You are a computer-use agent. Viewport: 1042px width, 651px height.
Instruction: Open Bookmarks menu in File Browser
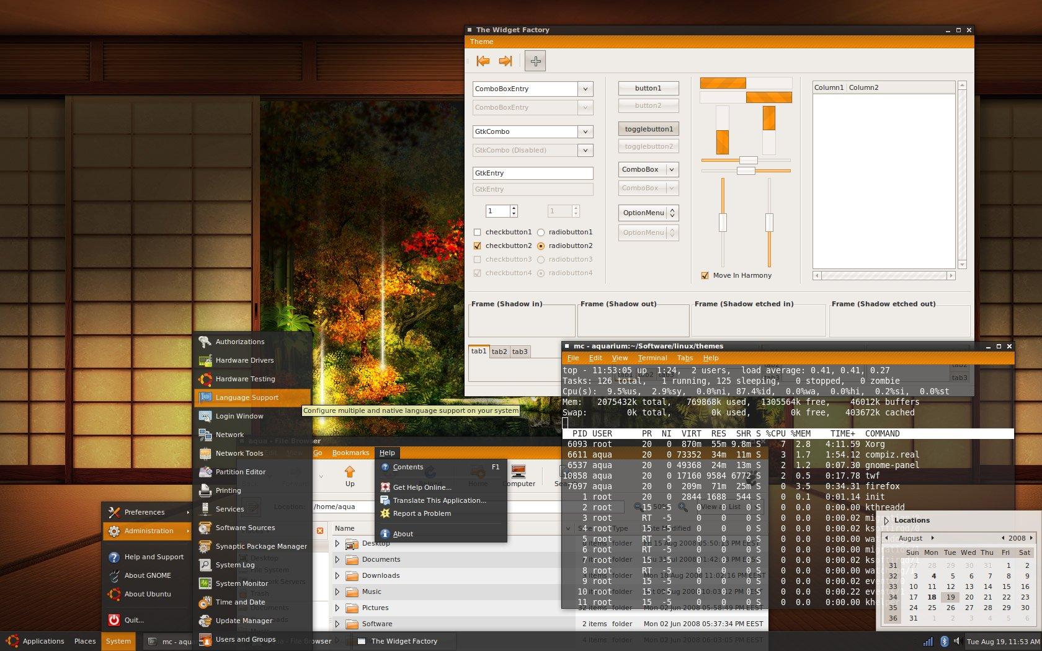tap(350, 453)
